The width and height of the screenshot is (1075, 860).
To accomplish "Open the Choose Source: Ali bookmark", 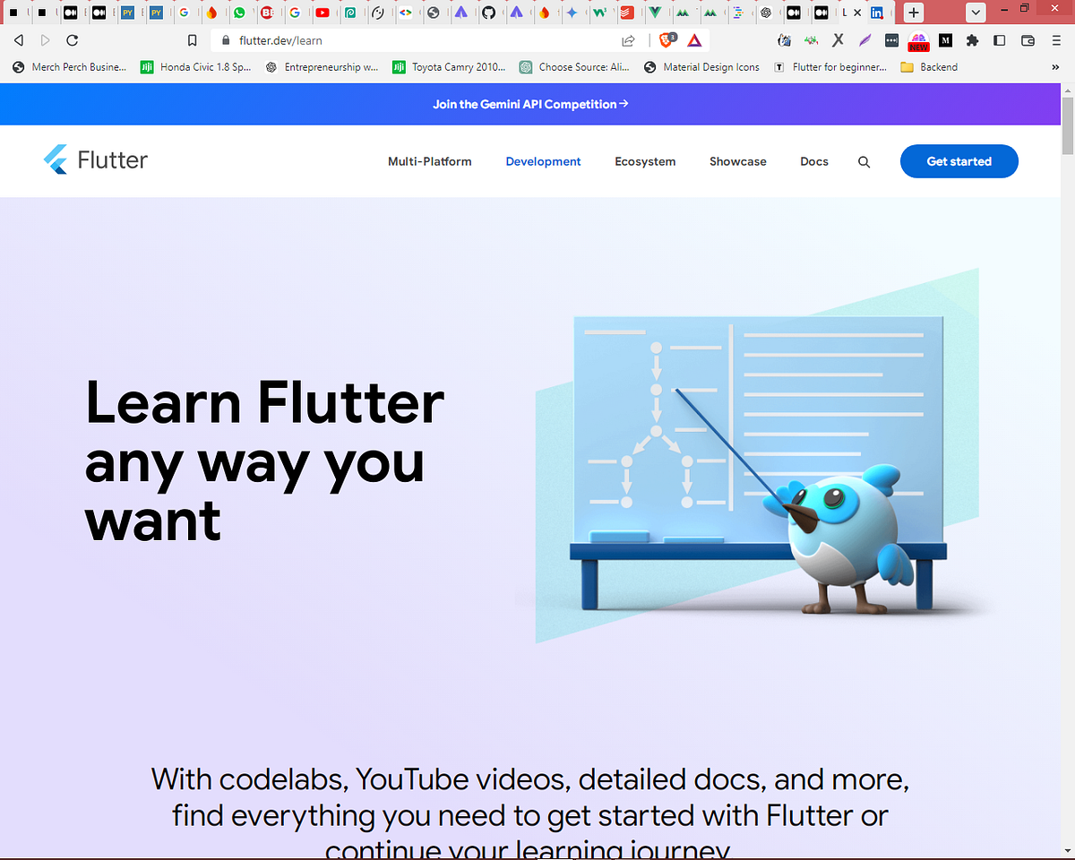I will [574, 67].
